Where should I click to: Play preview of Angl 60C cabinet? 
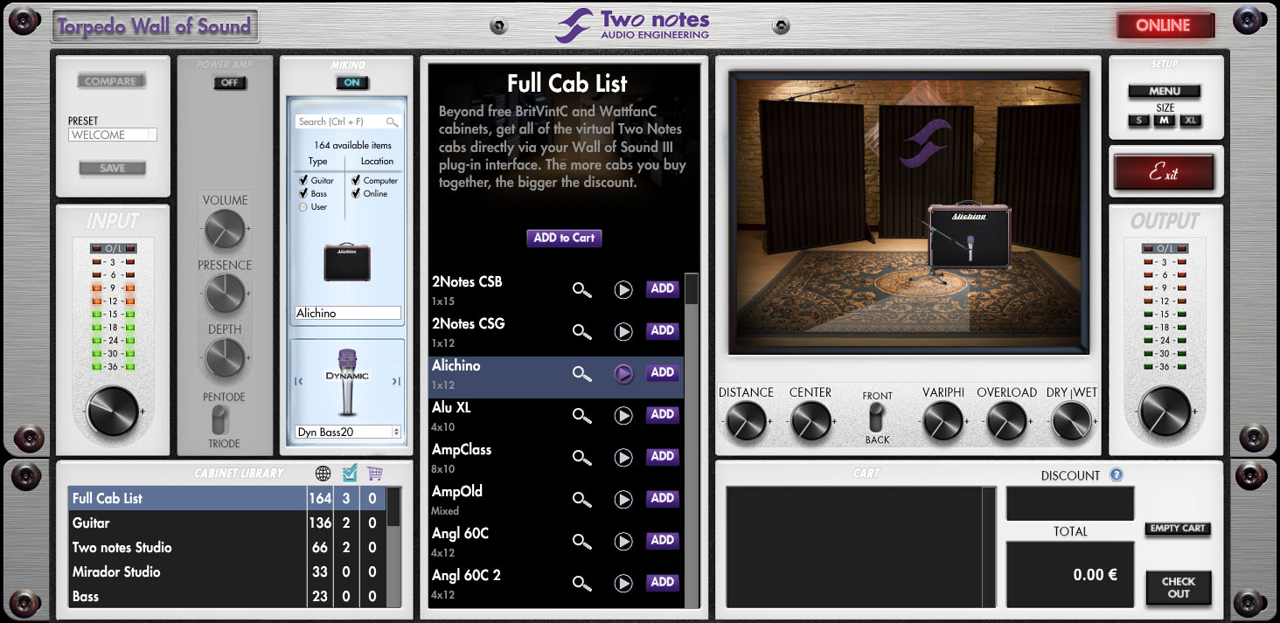point(623,541)
